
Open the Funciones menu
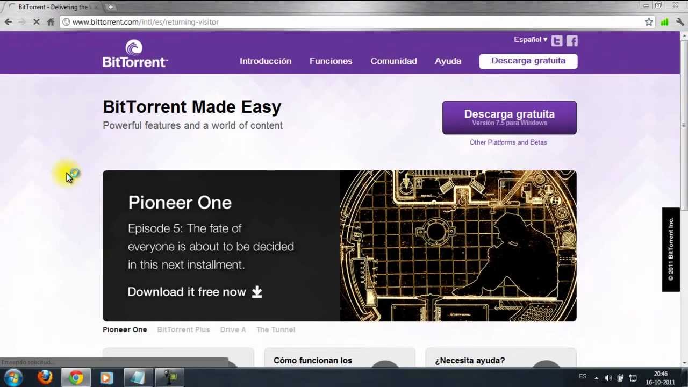(331, 61)
